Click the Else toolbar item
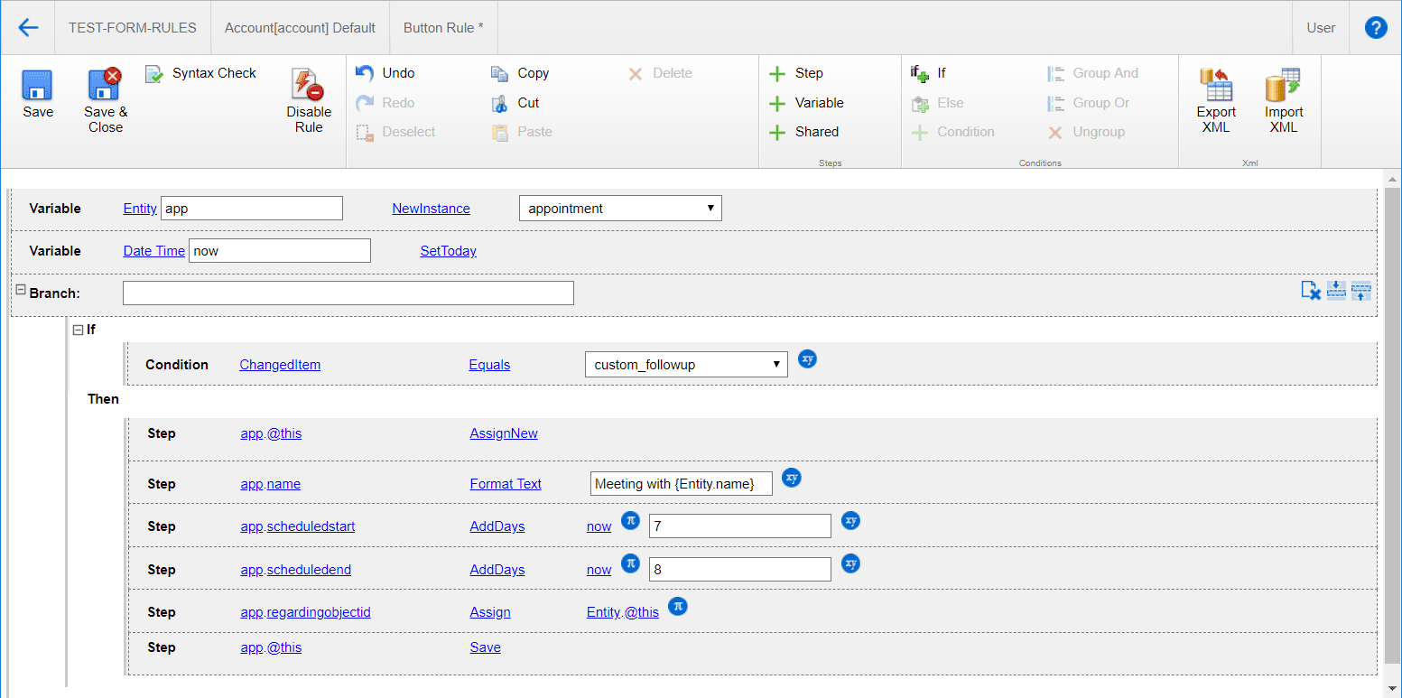Image resolution: width=1402 pixels, height=698 pixels. pos(937,103)
